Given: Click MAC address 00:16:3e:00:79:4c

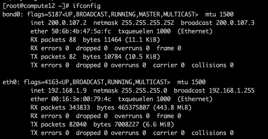Looking at the screenshot, I should tap(81, 99).
